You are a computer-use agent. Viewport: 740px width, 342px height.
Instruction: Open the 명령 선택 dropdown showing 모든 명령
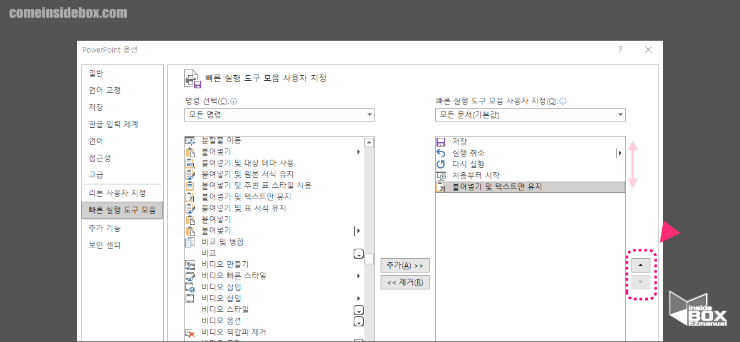280,115
